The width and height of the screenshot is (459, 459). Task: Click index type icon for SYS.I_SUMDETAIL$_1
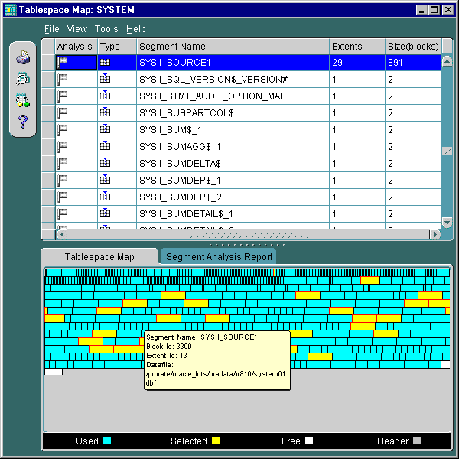point(105,213)
